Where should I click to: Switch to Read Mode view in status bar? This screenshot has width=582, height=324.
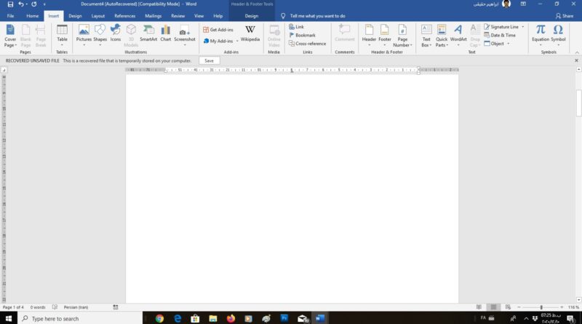479,307
